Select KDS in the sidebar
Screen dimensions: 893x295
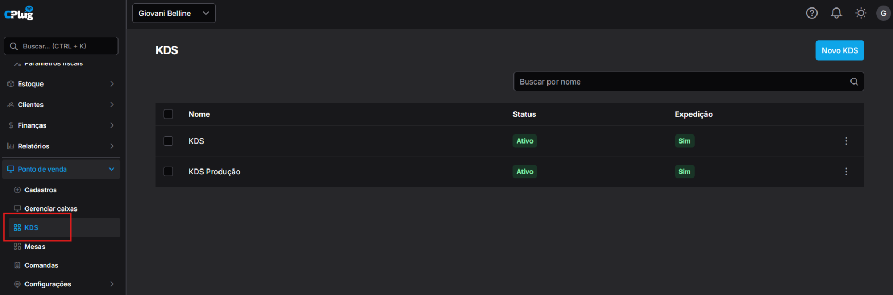click(31, 227)
